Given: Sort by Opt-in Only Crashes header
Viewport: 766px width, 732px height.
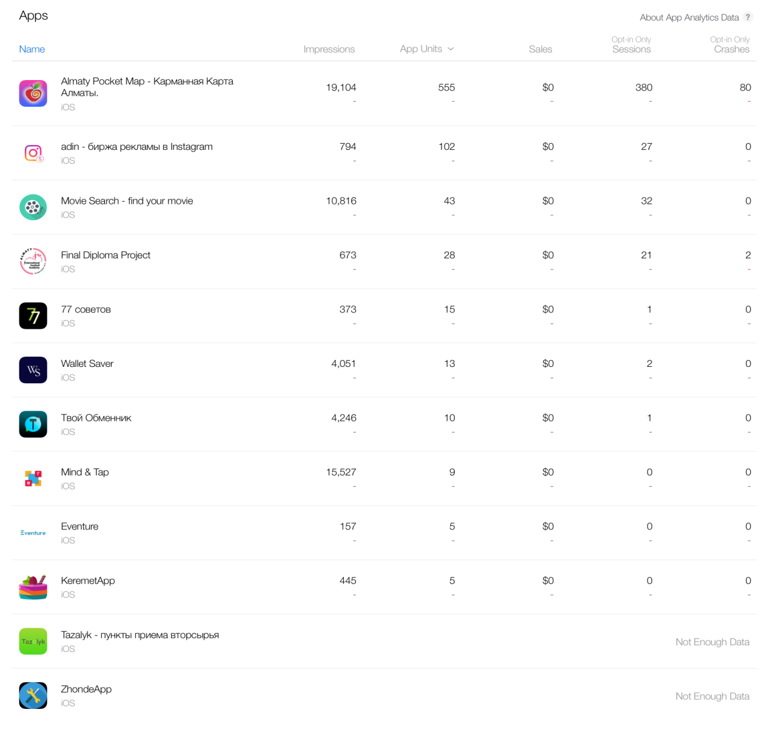Looking at the screenshot, I should (x=731, y=49).
